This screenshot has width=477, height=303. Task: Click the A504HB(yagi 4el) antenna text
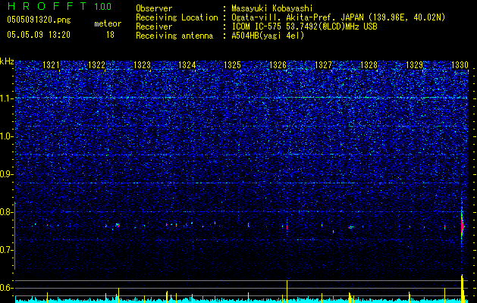(x=268, y=36)
